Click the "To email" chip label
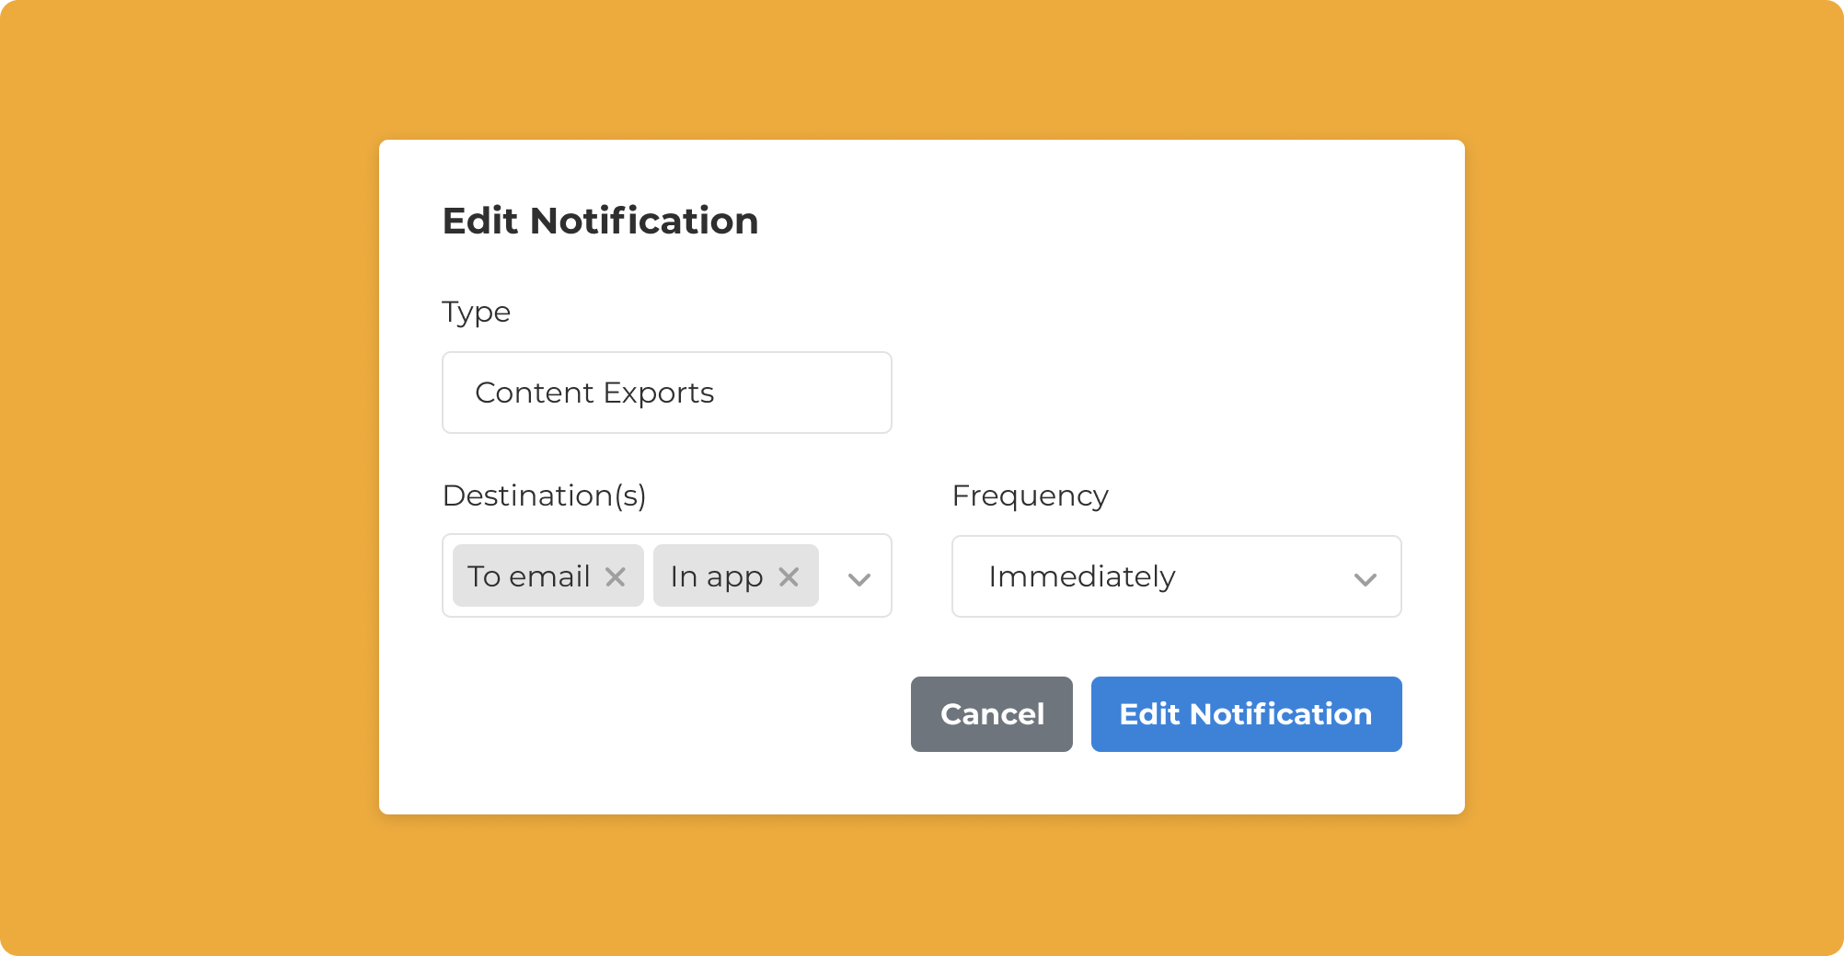 [528, 576]
